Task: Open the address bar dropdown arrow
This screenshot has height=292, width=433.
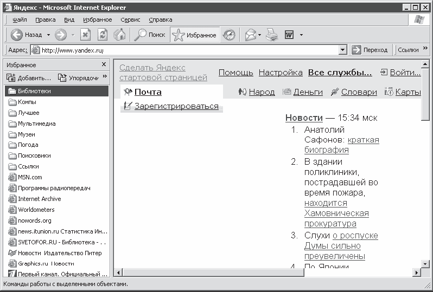Action: (343, 50)
